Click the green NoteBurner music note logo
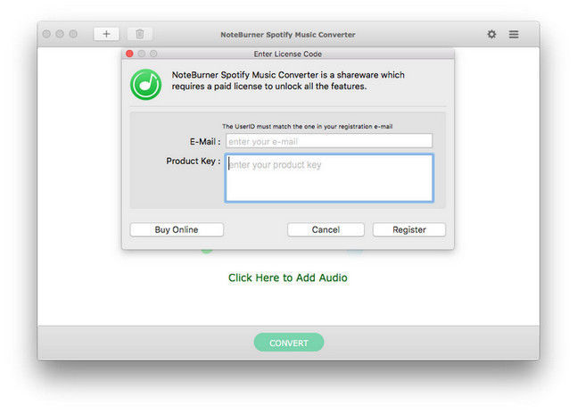The image size is (577, 414). click(145, 84)
